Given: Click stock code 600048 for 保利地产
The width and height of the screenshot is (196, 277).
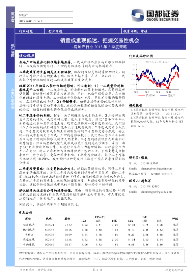Looking at the screenshot, I should pos(49,230).
